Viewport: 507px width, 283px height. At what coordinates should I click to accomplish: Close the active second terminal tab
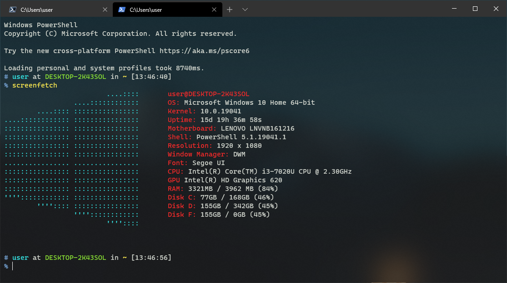tap(214, 10)
